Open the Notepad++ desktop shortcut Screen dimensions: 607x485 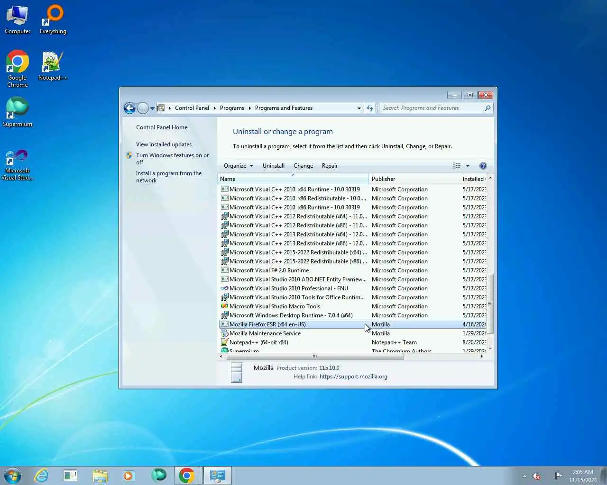53,66
